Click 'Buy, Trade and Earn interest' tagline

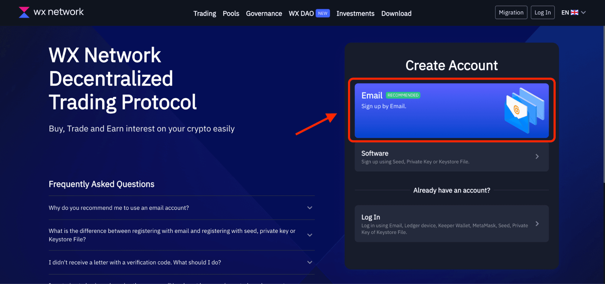[142, 129]
